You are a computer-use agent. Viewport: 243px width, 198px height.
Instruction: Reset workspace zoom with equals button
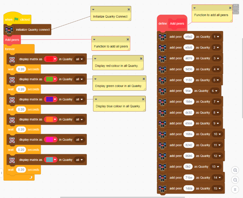coord(235,189)
